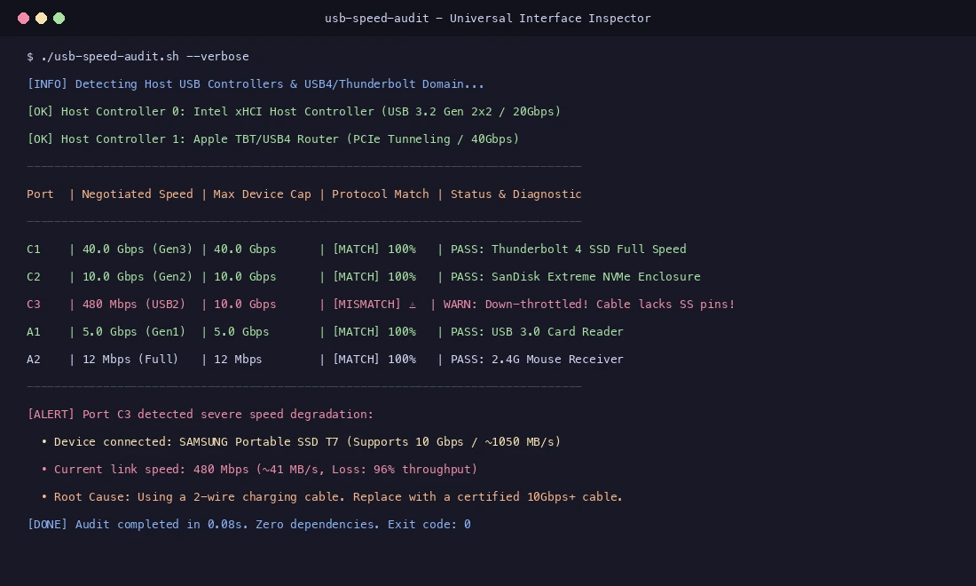Click port label C3
This screenshot has height=586, width=976.
[34, 304]
